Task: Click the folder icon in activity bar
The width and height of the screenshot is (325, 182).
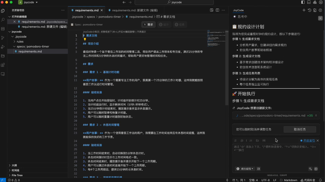Action: [3, 56]
